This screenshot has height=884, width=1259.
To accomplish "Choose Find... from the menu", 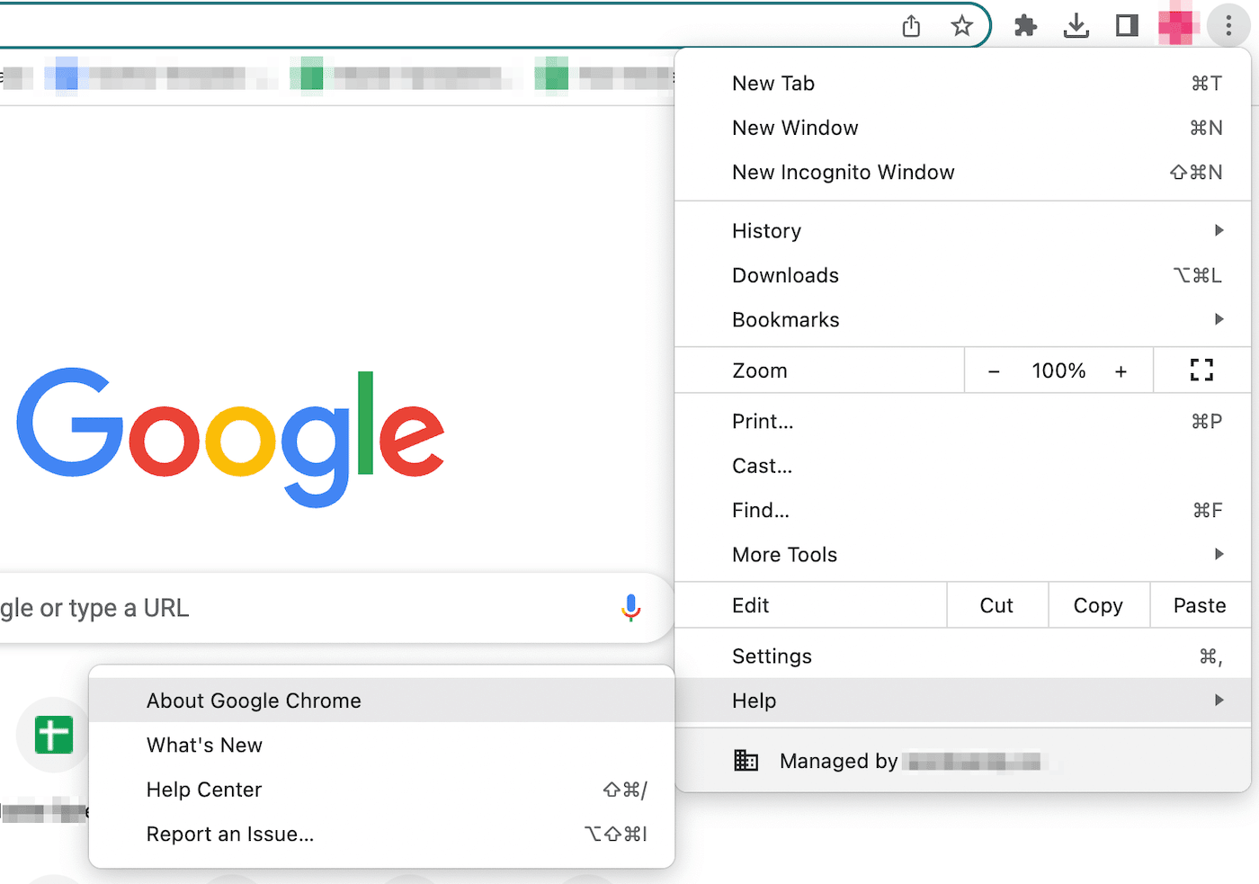I will click(962, 510).
